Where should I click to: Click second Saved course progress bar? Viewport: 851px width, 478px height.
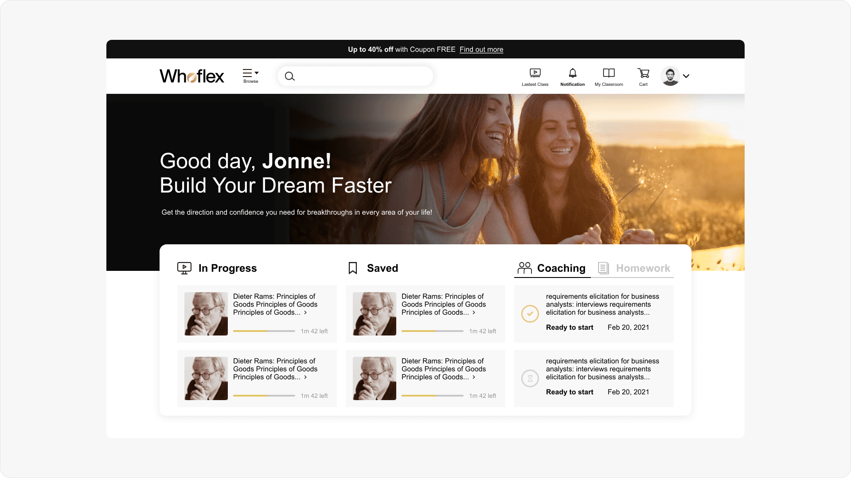433,396
